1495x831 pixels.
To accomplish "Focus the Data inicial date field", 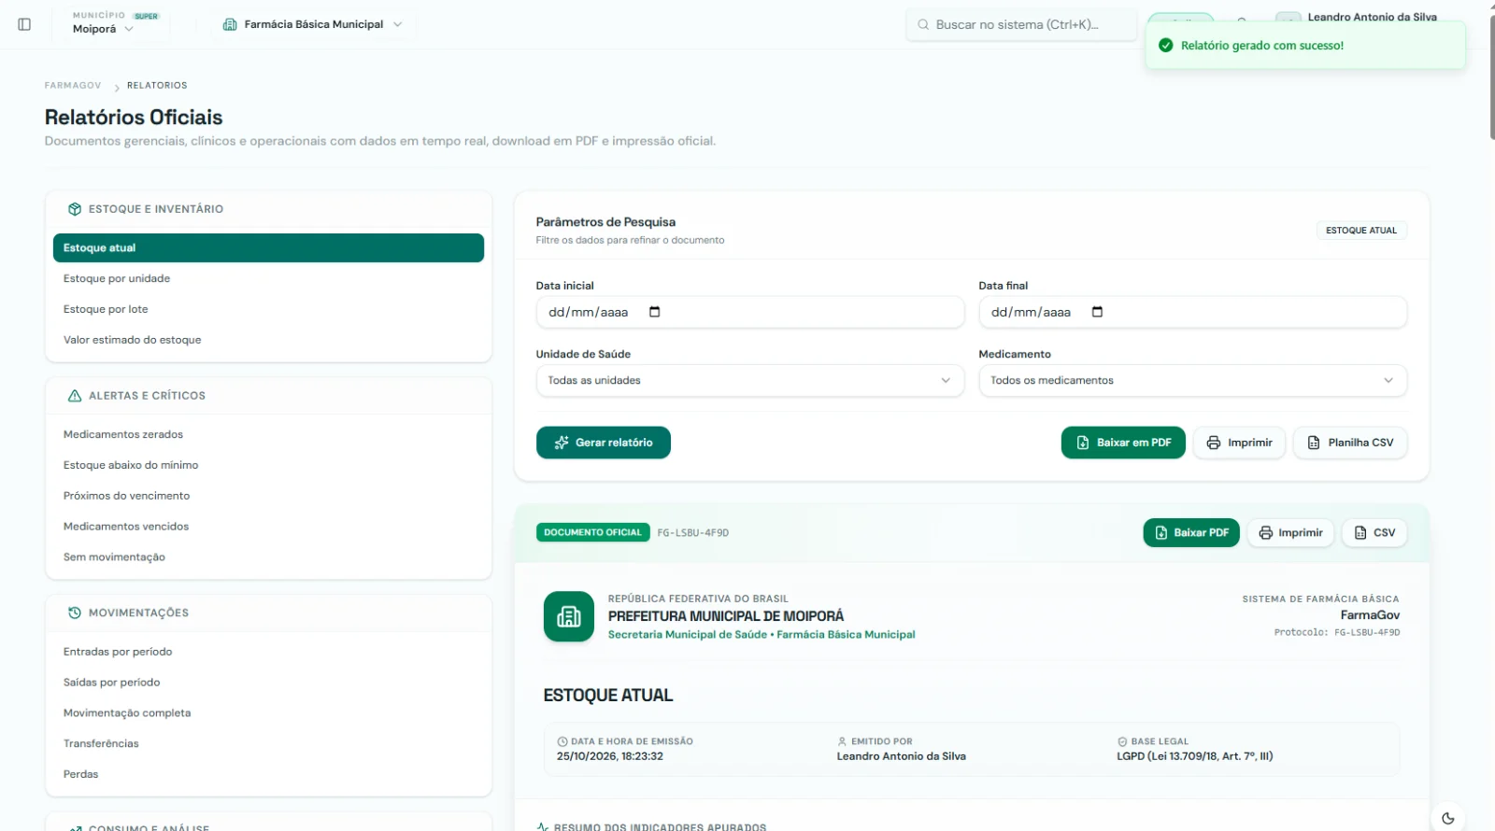I will tap(749, 312).
